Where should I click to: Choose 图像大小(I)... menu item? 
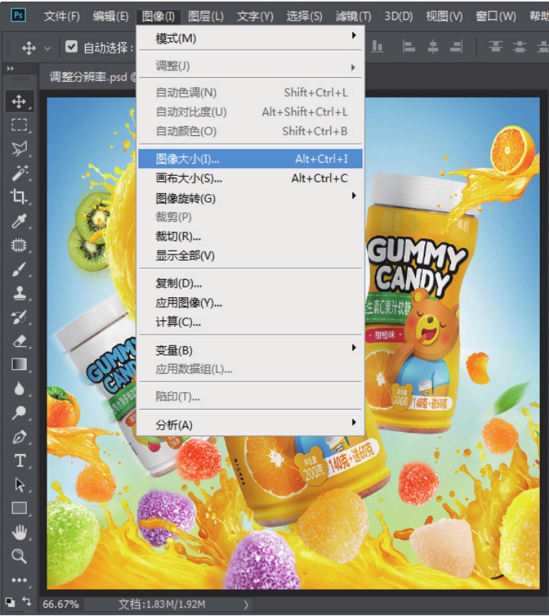(x=250, y=159)
